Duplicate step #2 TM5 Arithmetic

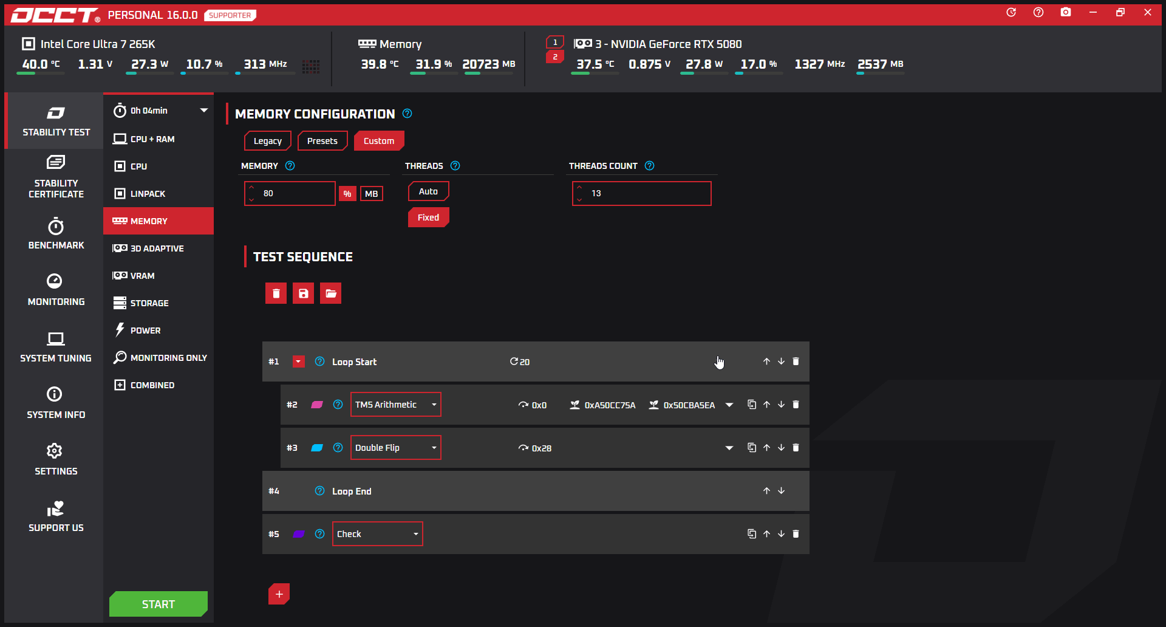[751, 405]
